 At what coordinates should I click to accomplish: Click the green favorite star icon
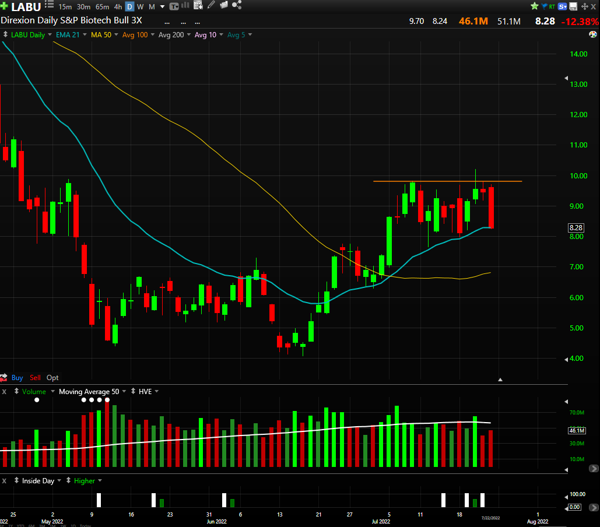pos(535,6)
